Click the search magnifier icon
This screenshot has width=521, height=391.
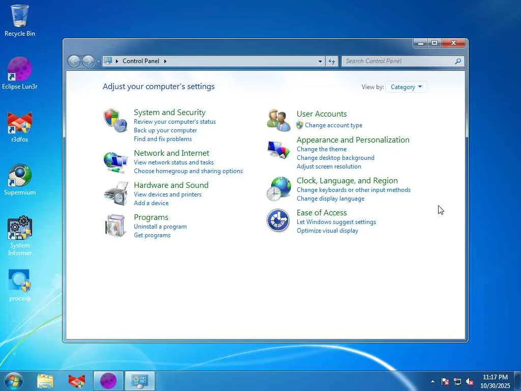(458, 61)
